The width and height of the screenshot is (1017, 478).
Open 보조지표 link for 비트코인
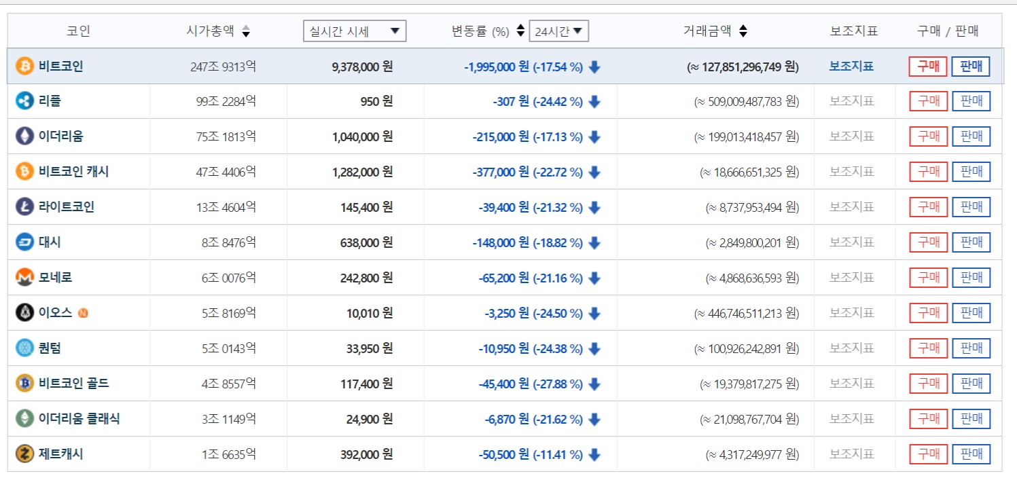[851, 67]
